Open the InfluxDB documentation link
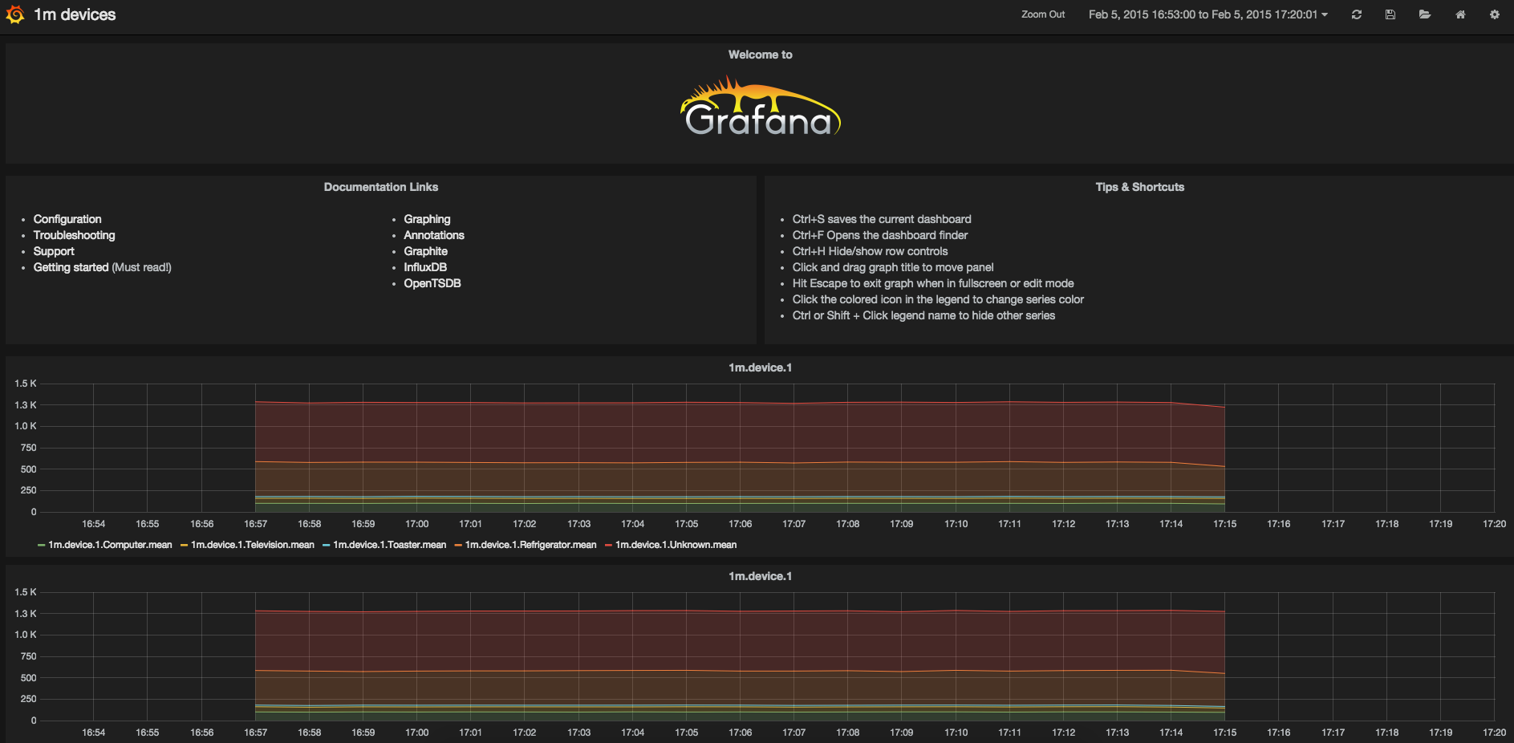 click(425, 267)
